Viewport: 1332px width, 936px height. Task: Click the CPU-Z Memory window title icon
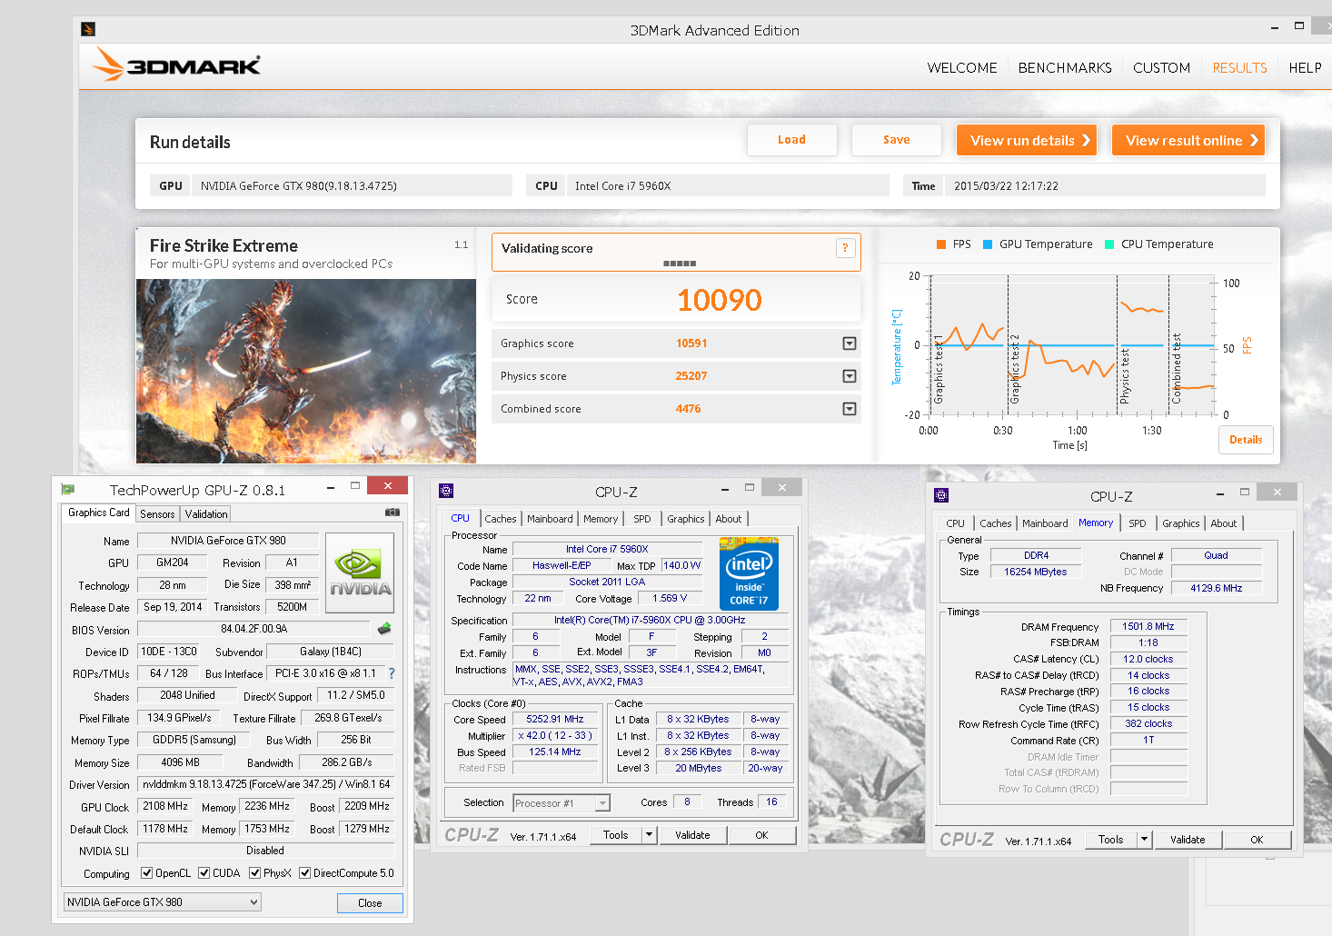pyautogui.click(x=941, y=495)
